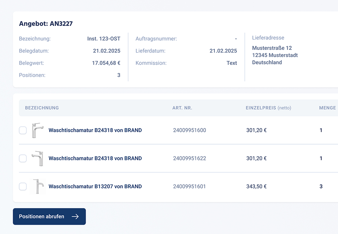Screen dimensions: 338x234
Task: Open product name in row with article 24009951622
Action: pyautogui.click(x=95, y=159)
